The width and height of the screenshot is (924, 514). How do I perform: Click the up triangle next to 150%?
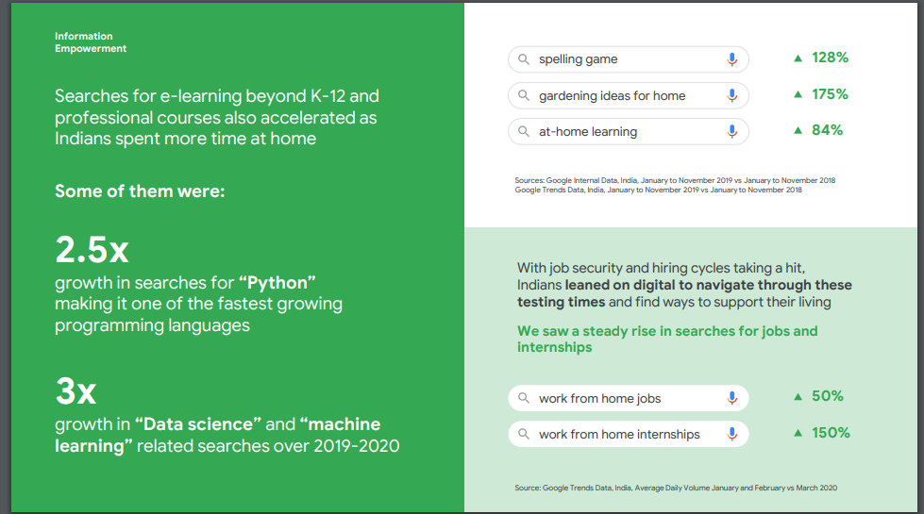tap(798, 434)
